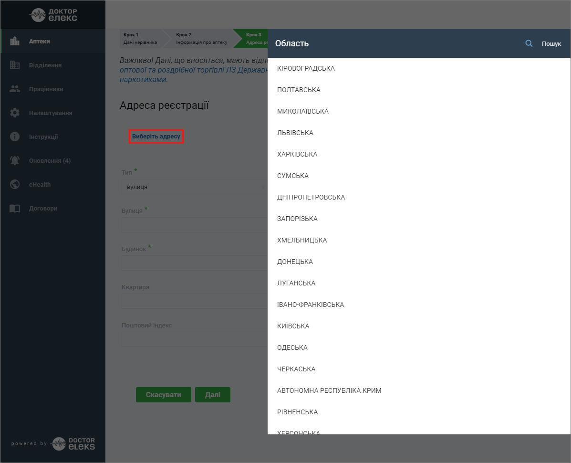Image resolution: width=571 pixels, height=463 pixels.
Task: Go to Крок 2 Інформація про аптеку step
Action: click(201, 39)
